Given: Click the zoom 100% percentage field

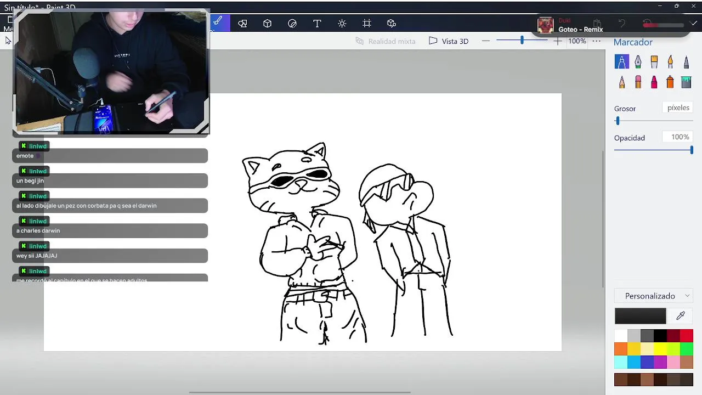Looking at the screenshot, I should 577,41.
